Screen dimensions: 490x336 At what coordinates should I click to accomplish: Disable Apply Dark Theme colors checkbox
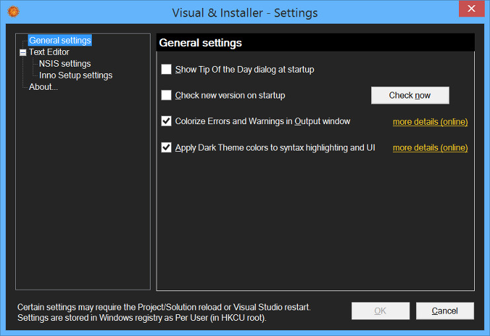(166, 147)
